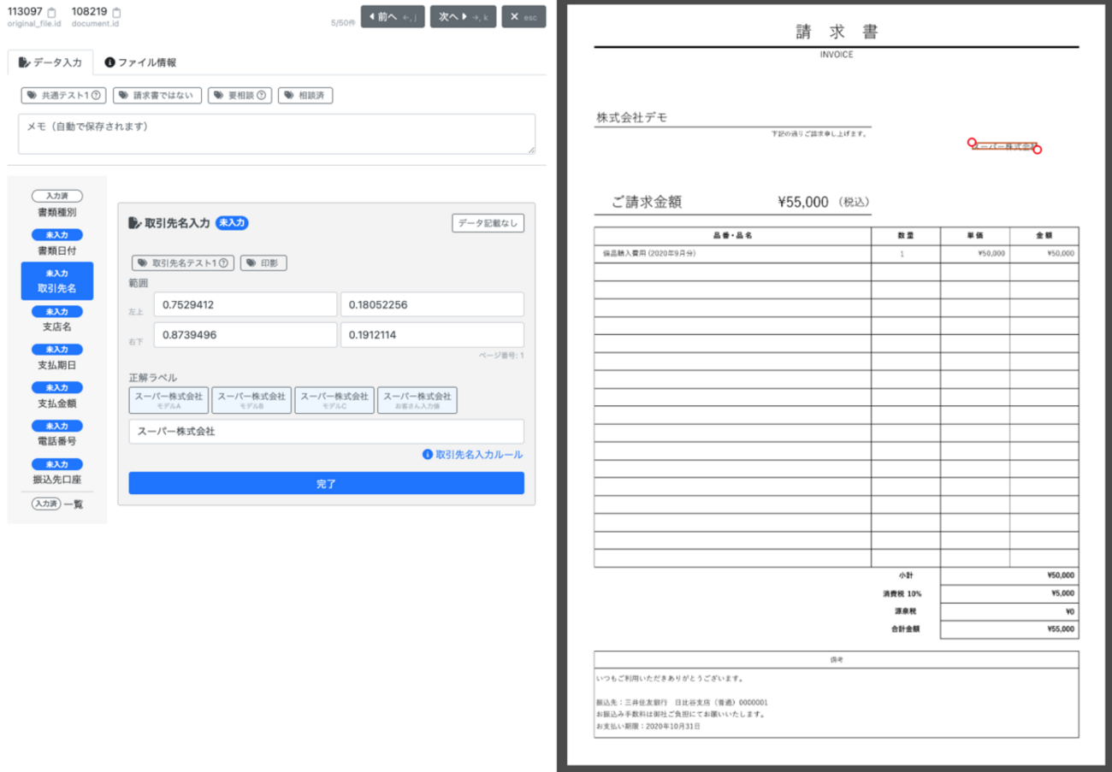Toggle the 要相談 tag
Image resolution: width=1112 pixels, height=772 pixels.
coord(240,96)
